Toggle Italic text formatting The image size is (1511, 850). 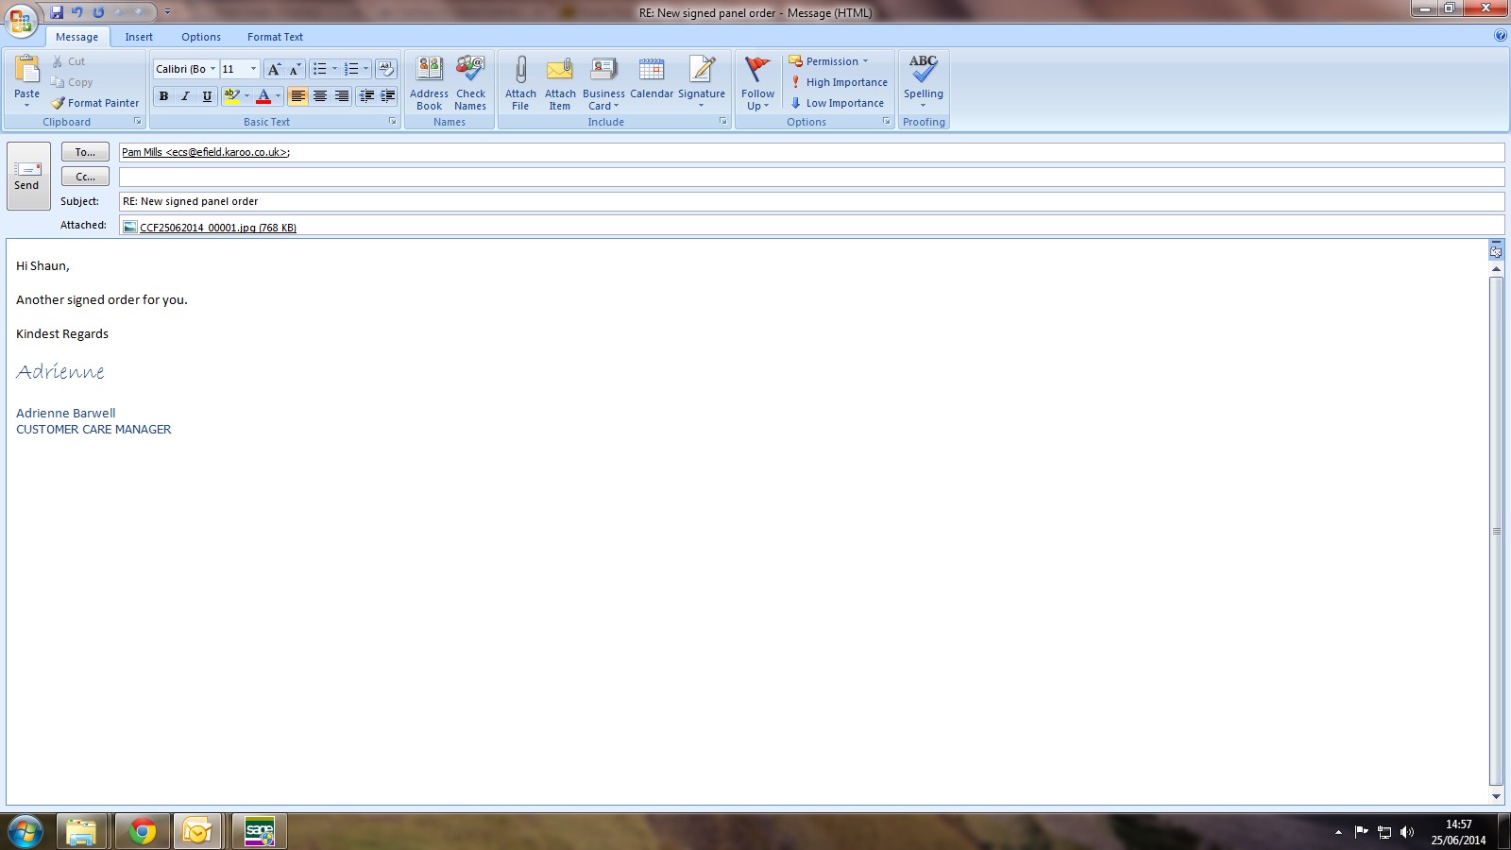pos(185,96)
